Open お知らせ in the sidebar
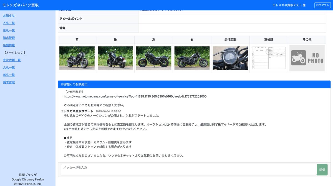The height and width of the screenshot is (186, 333). click(9, 16)
